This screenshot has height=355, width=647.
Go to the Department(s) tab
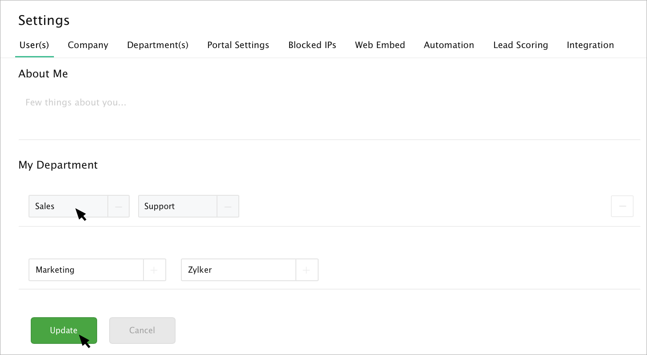coord(158,45)
